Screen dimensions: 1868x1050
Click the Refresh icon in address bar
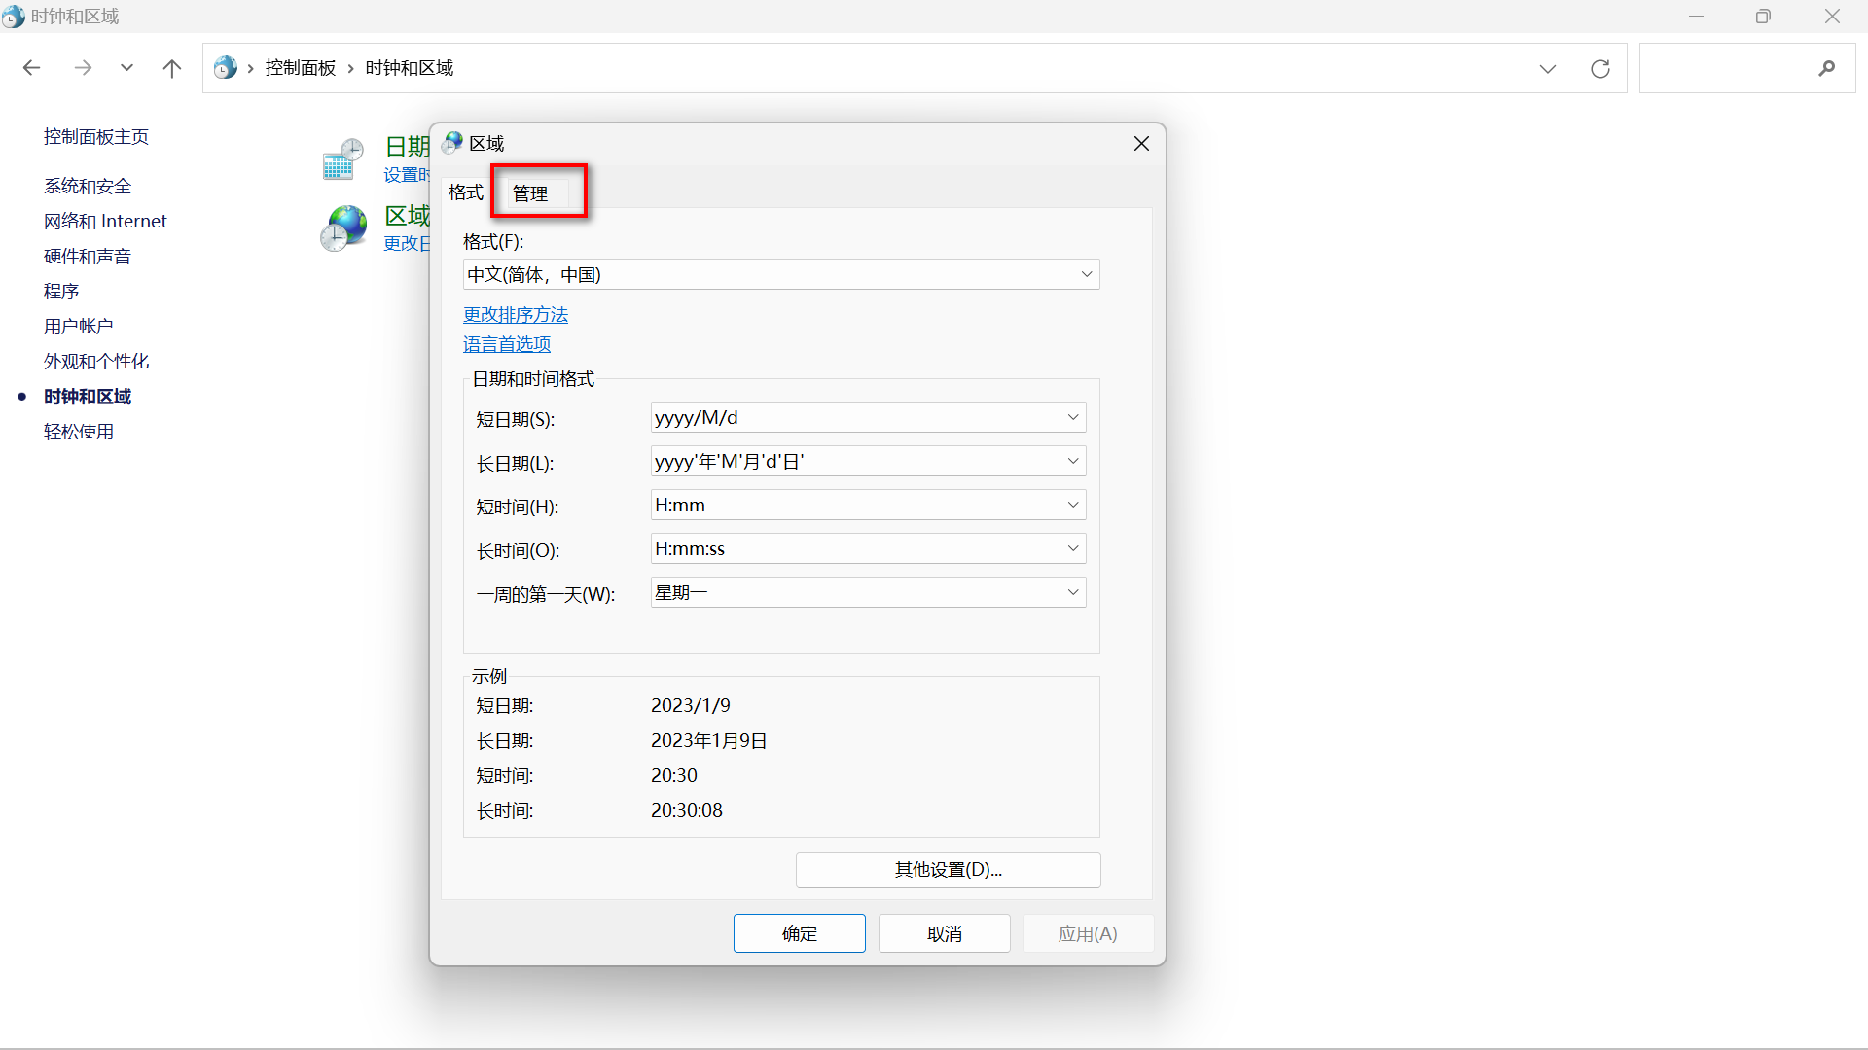(x=1599, y=68)
